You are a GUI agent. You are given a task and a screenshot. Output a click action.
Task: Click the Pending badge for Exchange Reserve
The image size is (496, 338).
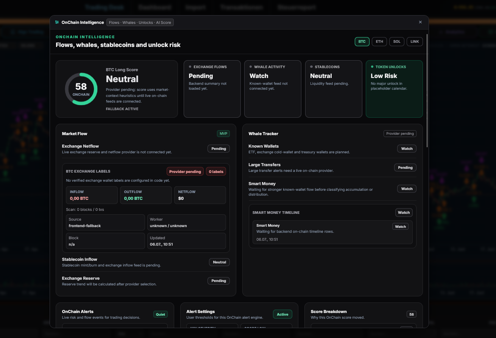(218, 281)
